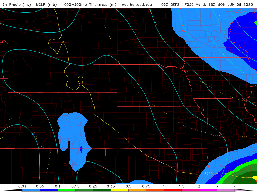The width and height of the screenshot is (257, 192).
Task: Click the 0.5 legend value
Action: tap(128, 186)
